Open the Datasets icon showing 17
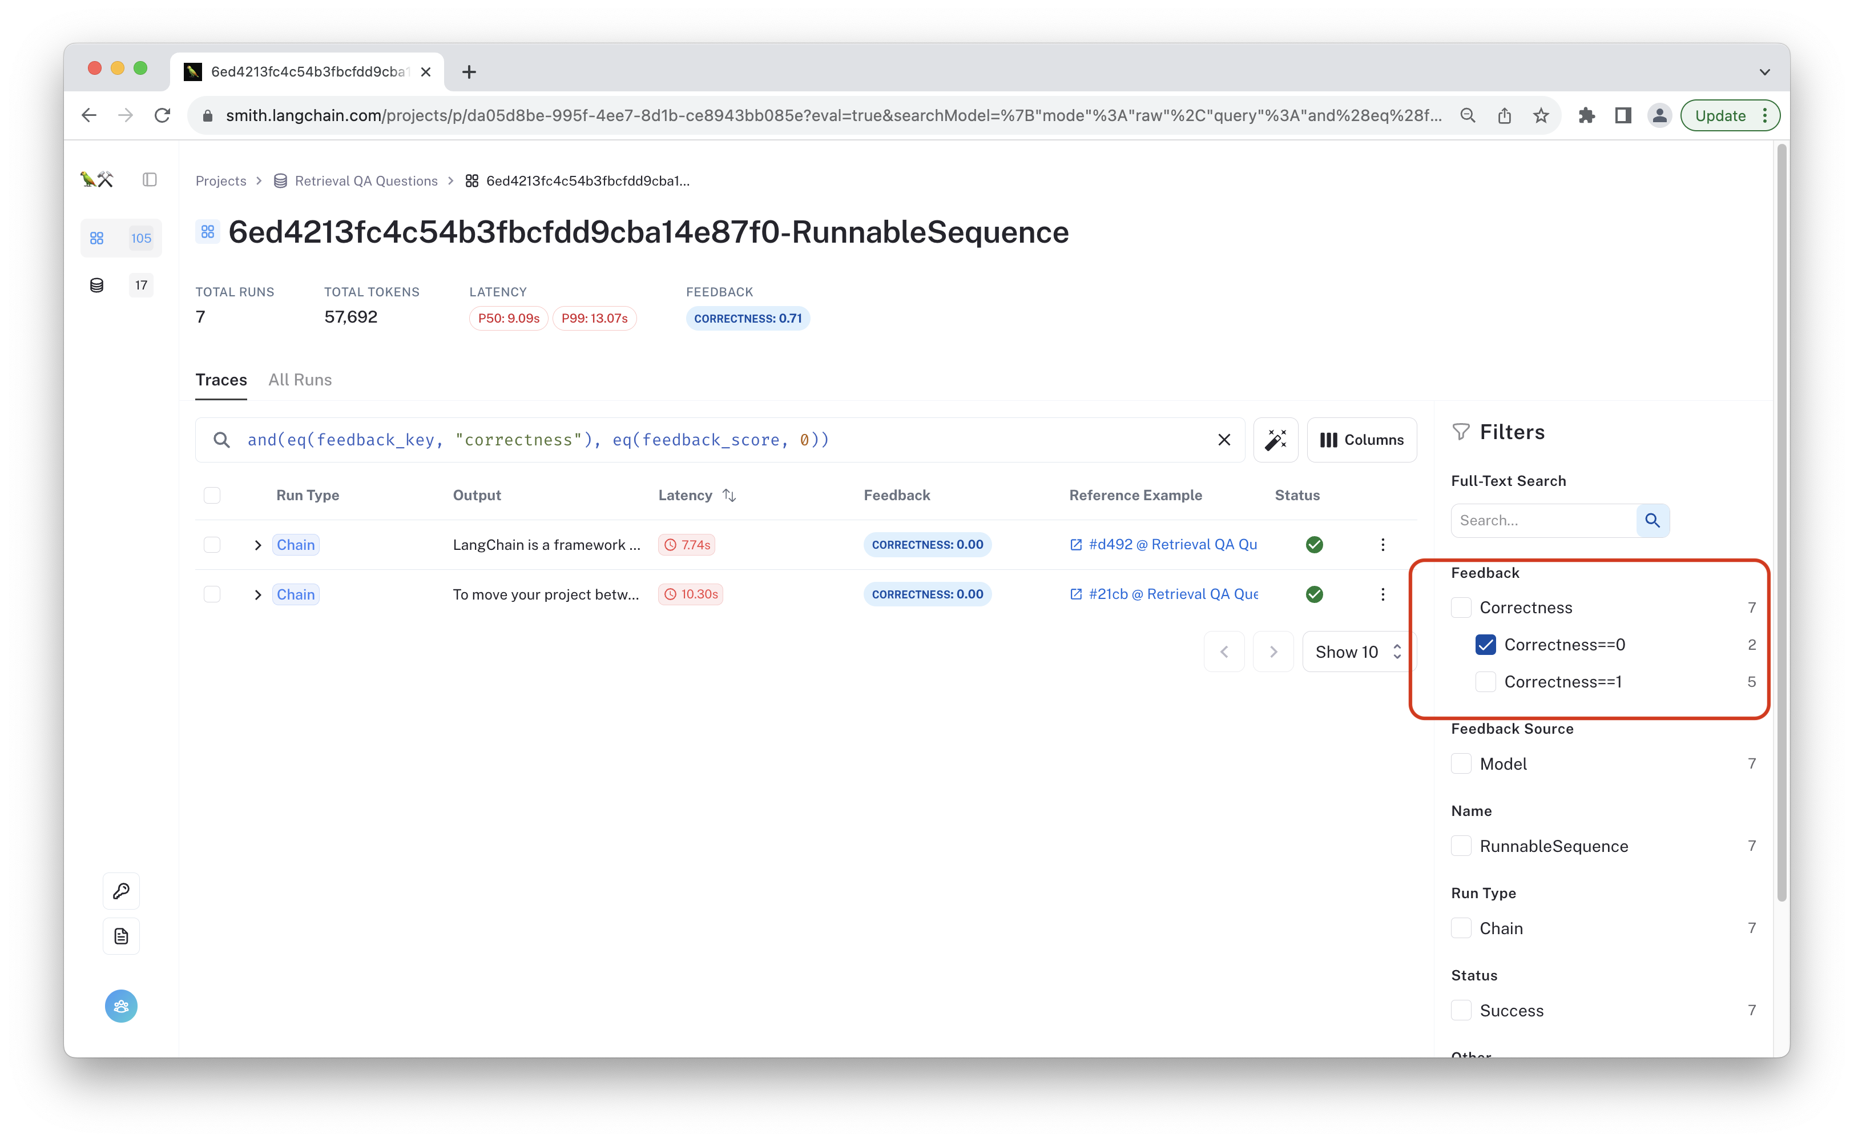This screenshot has width=1854, height=1142. click(x=121, y=285)
